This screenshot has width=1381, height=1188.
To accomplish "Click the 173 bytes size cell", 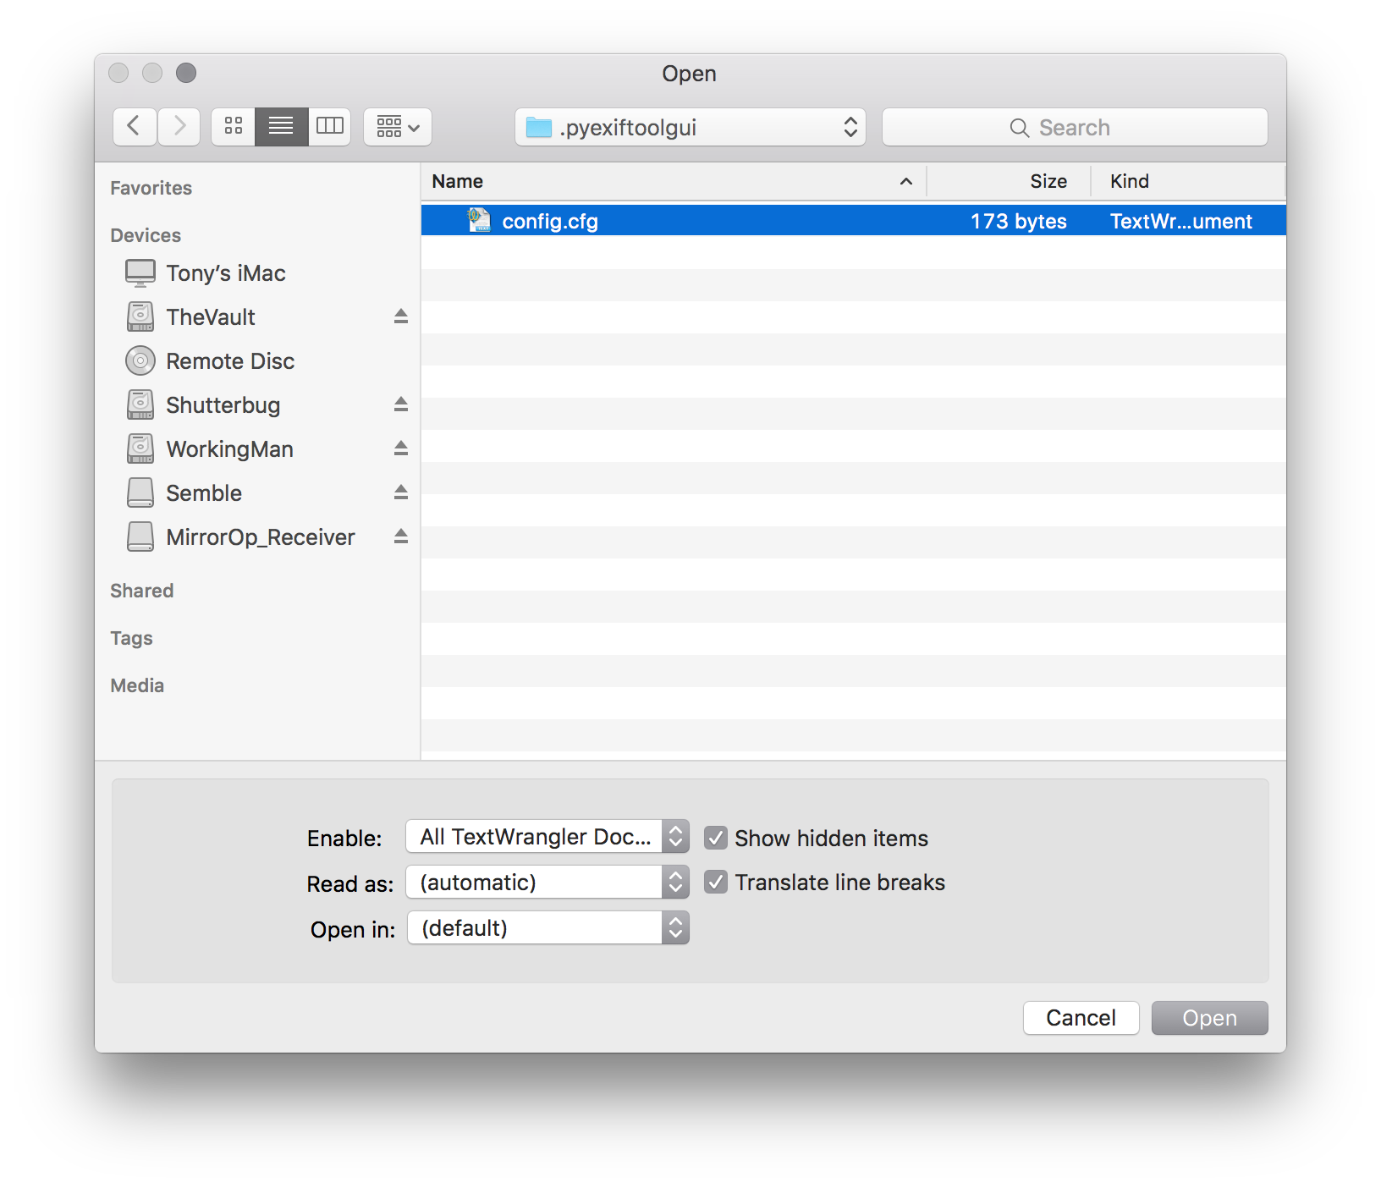I will tap(1018, 221).
